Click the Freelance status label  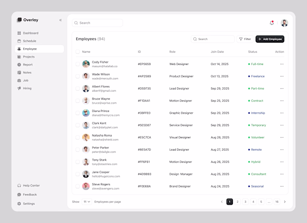click(x=258, y=76)
